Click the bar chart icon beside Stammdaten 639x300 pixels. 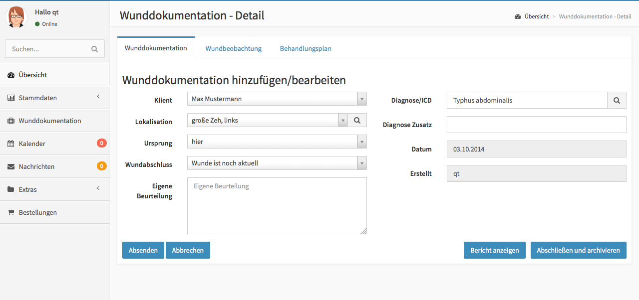coord(11,98)
